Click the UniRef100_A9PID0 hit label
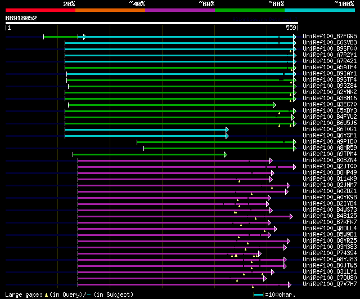The width and height of the screenshot is (360, 299). click(330, 142)
